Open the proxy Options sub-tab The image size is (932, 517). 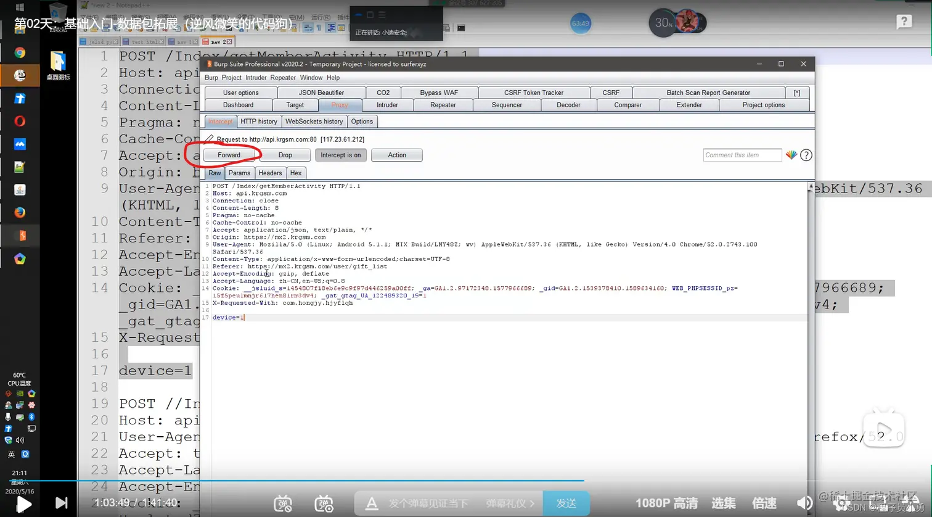point(362,122)
